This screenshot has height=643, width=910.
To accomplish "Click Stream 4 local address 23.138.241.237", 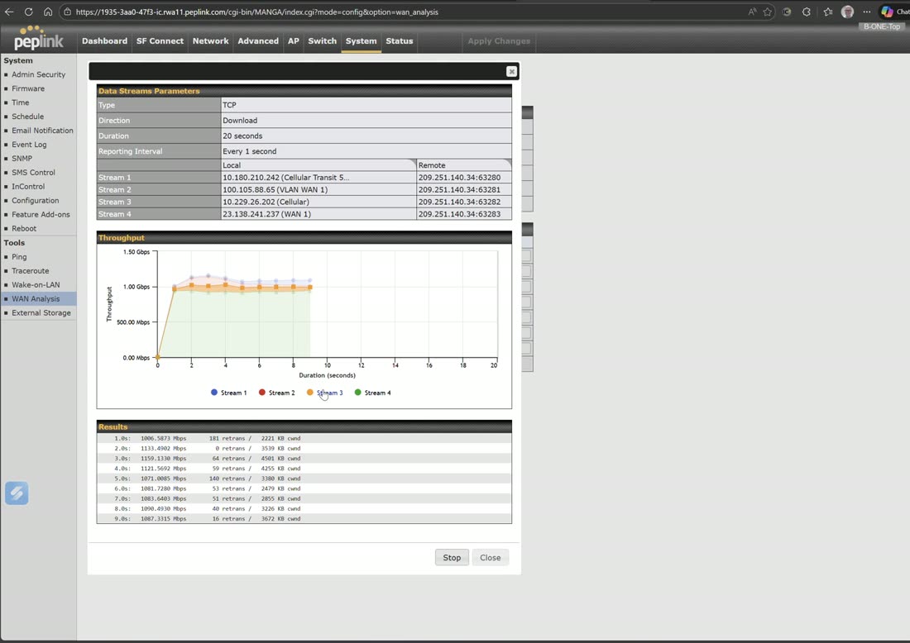I will tap(267, 214).
